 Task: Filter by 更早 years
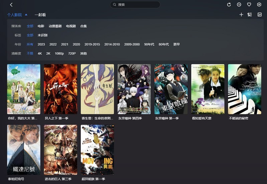point(177,45)
